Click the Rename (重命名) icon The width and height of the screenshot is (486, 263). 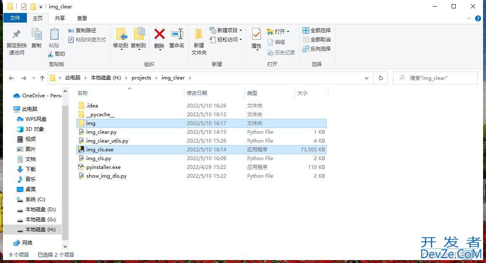pyautogui.click(x=177, y=34)
